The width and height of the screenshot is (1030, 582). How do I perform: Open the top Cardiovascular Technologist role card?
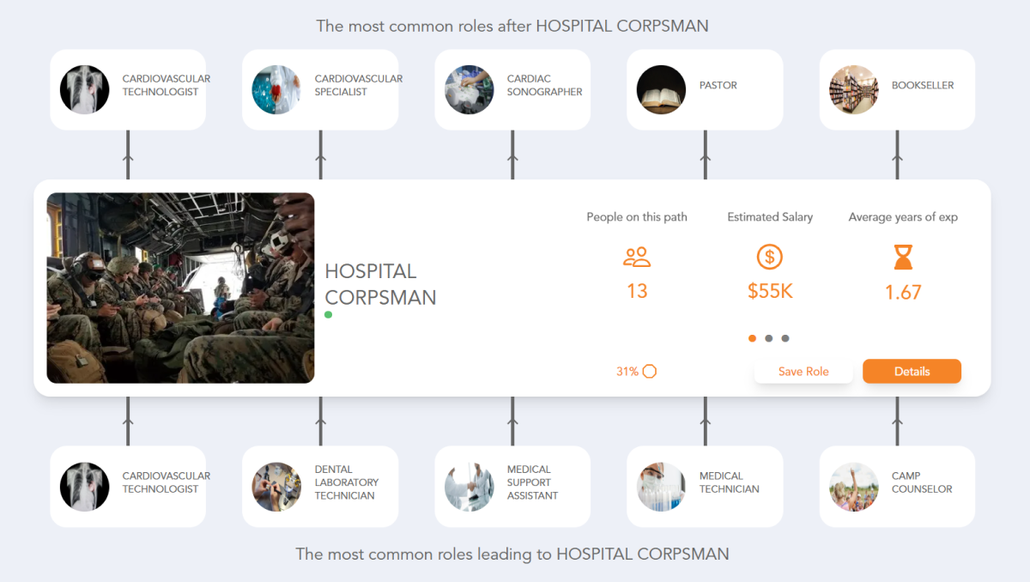[x=128, y=89]
